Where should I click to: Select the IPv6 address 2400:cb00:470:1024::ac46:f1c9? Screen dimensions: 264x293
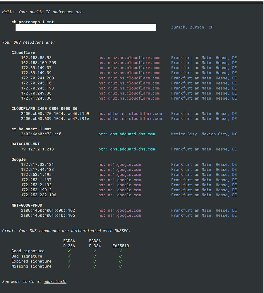[x=55, y=114]
